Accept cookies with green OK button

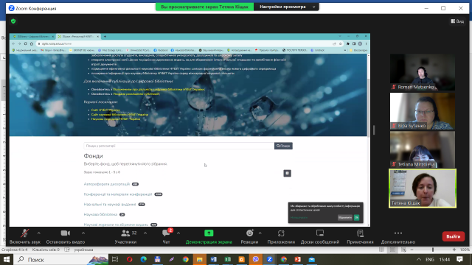(356, 218)
